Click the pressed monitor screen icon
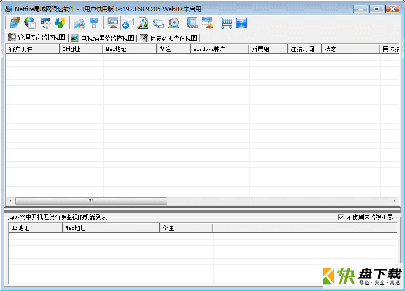The height and width of the screenshot is (291, 405). click(x=113, y=23)
